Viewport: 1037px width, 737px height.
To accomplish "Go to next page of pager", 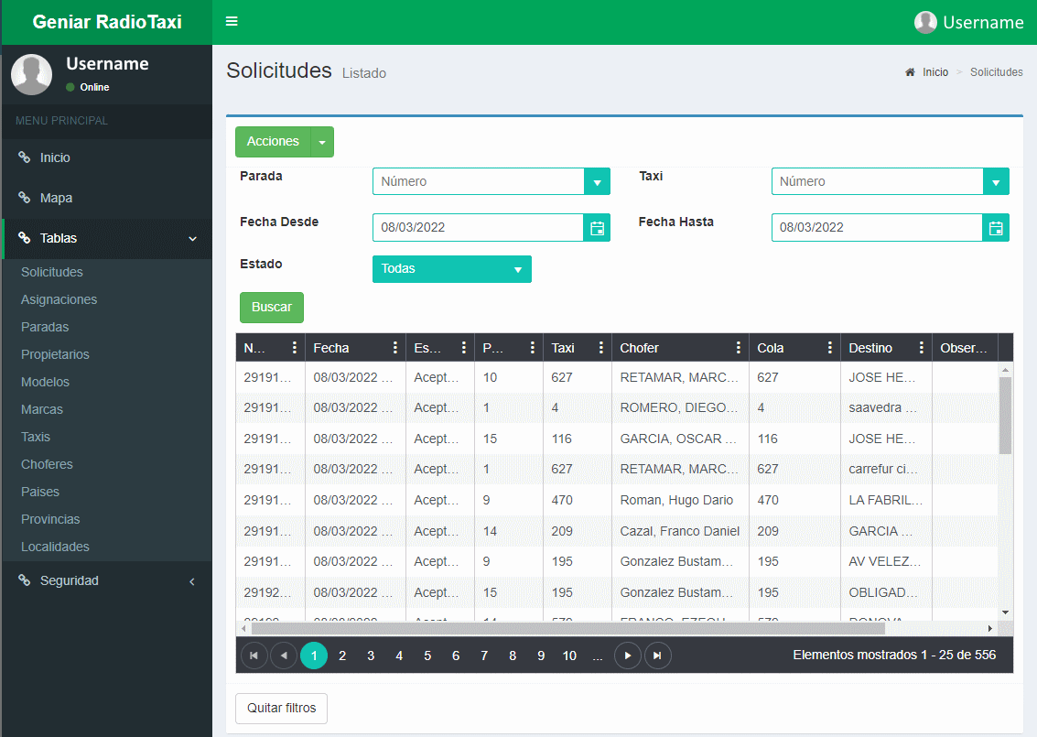I will pyautogui.click(x=628, y=656).
